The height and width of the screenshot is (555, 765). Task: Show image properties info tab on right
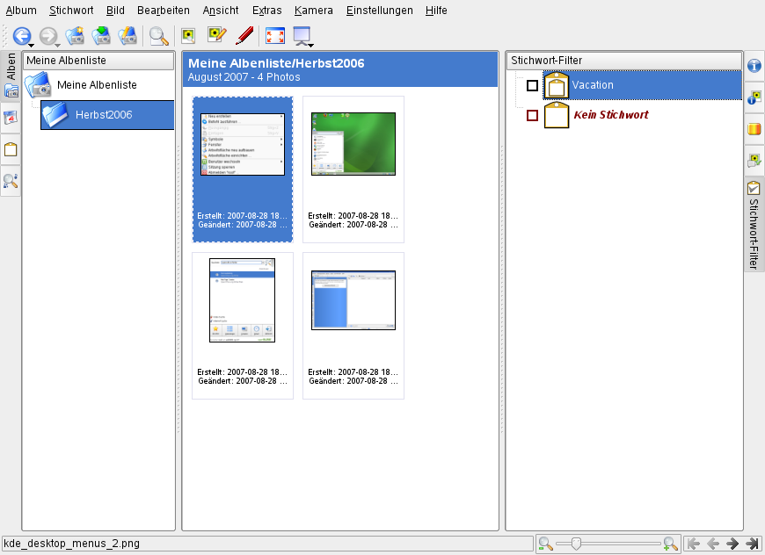click(x=754, y=65)
